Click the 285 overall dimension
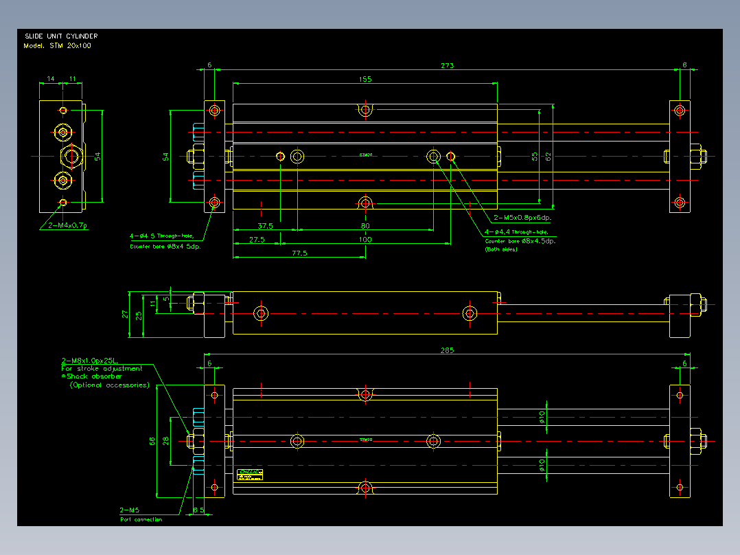This screenshot has width=740, height=555. 447,350
